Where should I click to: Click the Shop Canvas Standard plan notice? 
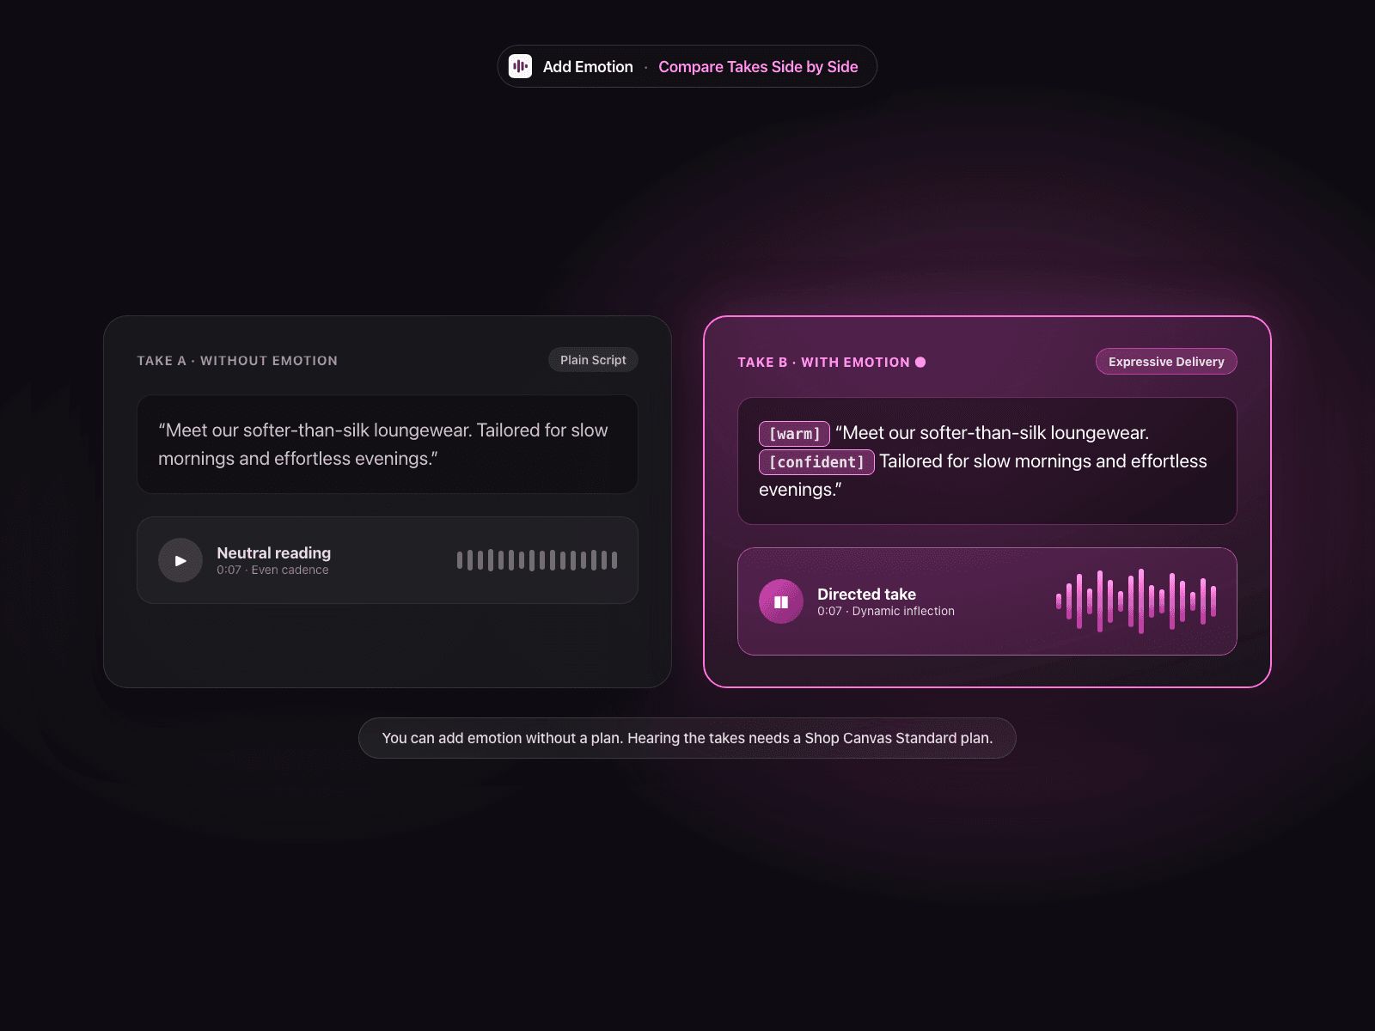tap(687, 738)
